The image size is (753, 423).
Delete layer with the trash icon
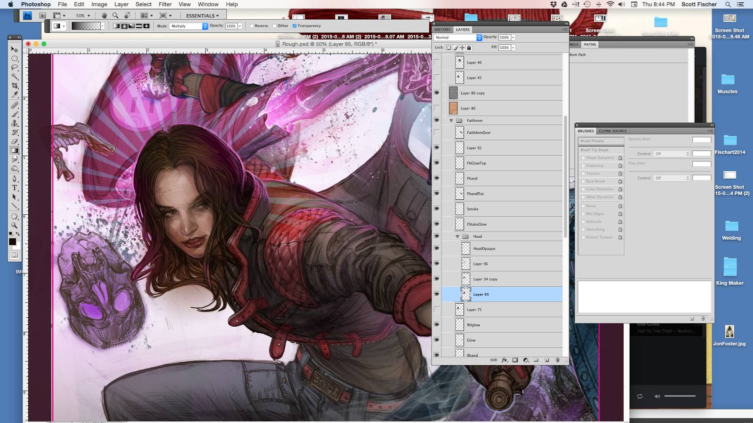[x=557, y=360]
